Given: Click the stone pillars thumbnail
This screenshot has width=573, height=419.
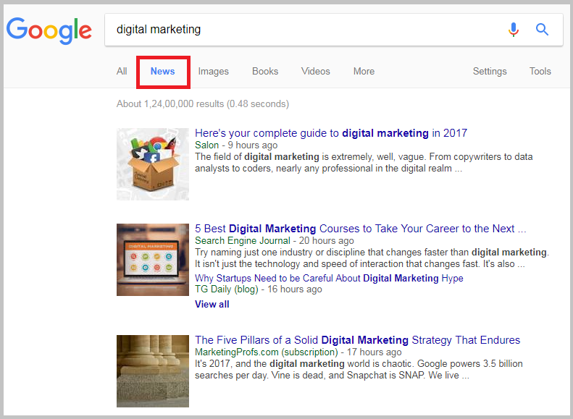Looking at the screenshot, I should pyautogui.click(x=153, y=371).
